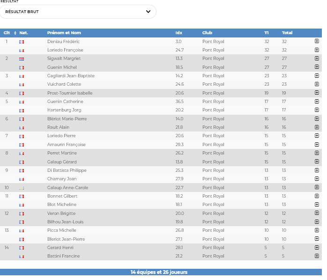Click index value 36.5 for Guenin Catherine
Viewport: 327px width, 280px height.
point(179,102)
